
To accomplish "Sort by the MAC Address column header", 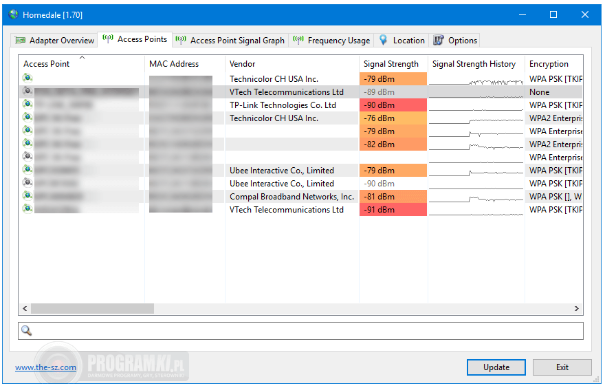I will pyautogui.click(x=185, y=64).
